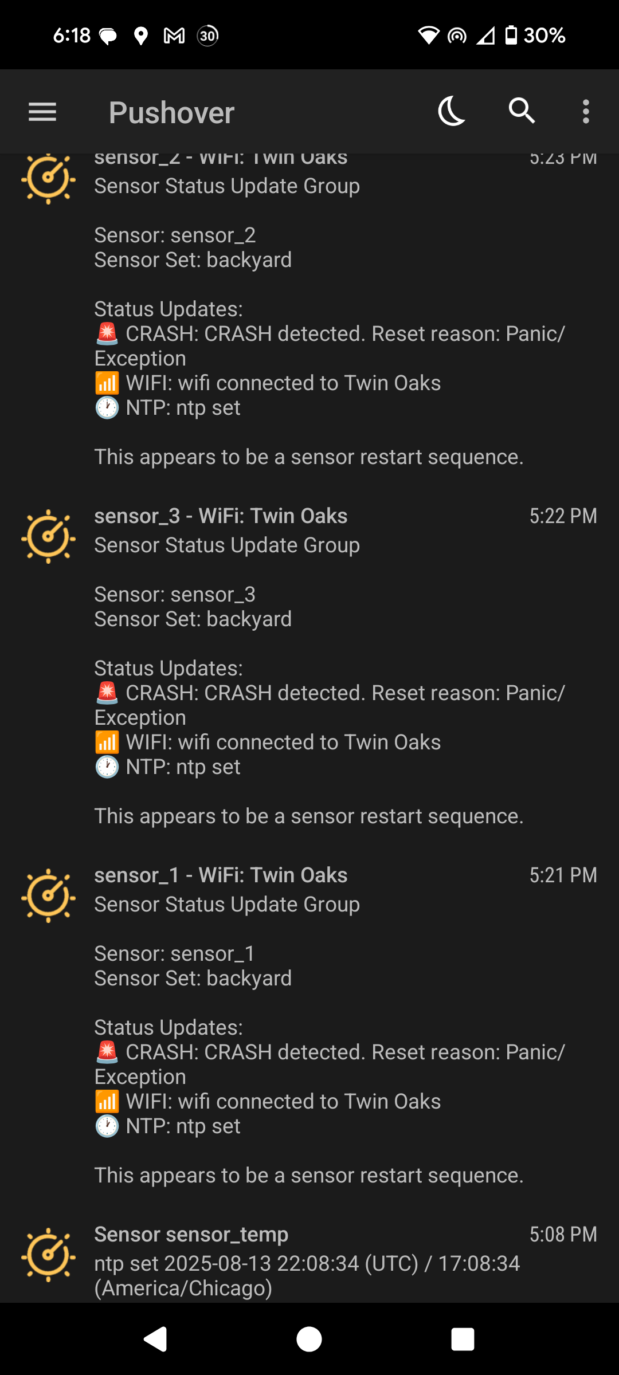Screen dimensions: 619x1375
Task: Tap the sensor_1 message gauge icon
Action: tap(48, 896)
